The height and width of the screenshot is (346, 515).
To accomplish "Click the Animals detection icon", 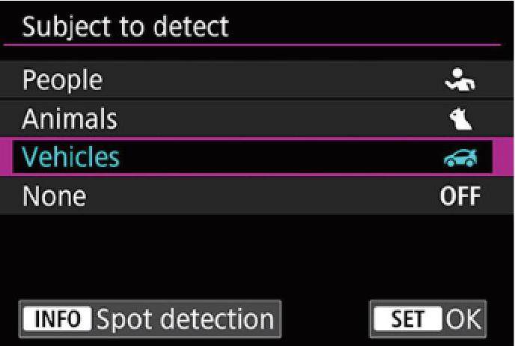I will [x=461, y=119].
